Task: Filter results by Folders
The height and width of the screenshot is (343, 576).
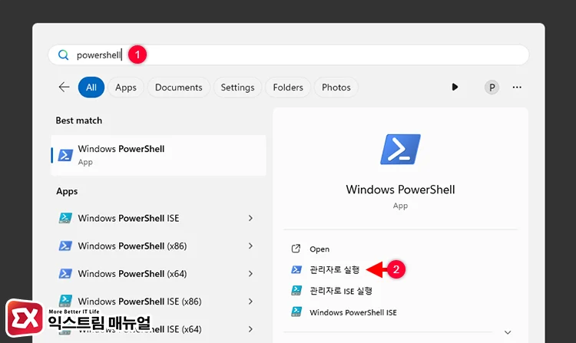Action: pyautogui.click(x=288, y=87)
